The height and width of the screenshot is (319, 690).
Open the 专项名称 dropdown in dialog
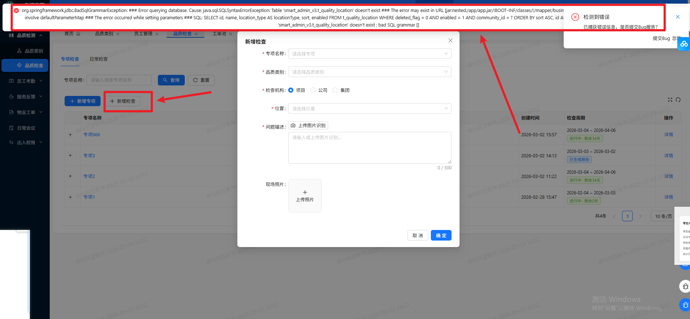click(370, 54)
